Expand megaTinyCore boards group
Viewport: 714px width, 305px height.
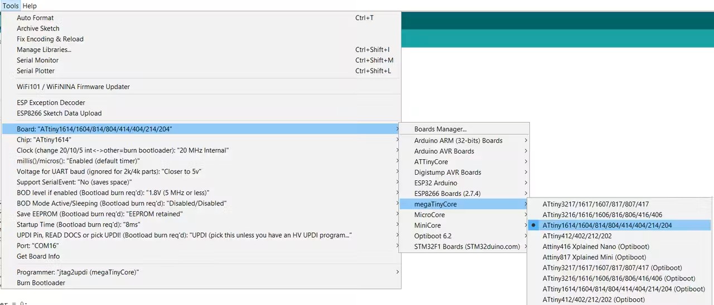[464, 204]
